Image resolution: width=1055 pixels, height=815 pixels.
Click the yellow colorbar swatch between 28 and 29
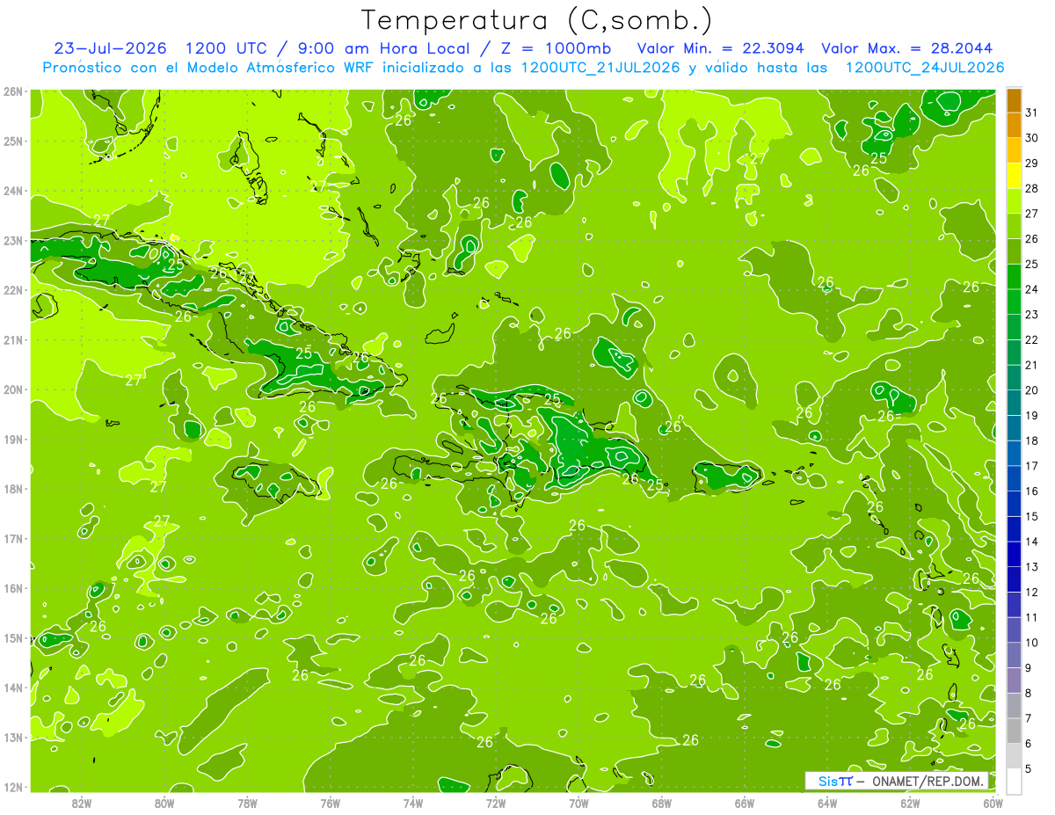[x=1013, y=176]
